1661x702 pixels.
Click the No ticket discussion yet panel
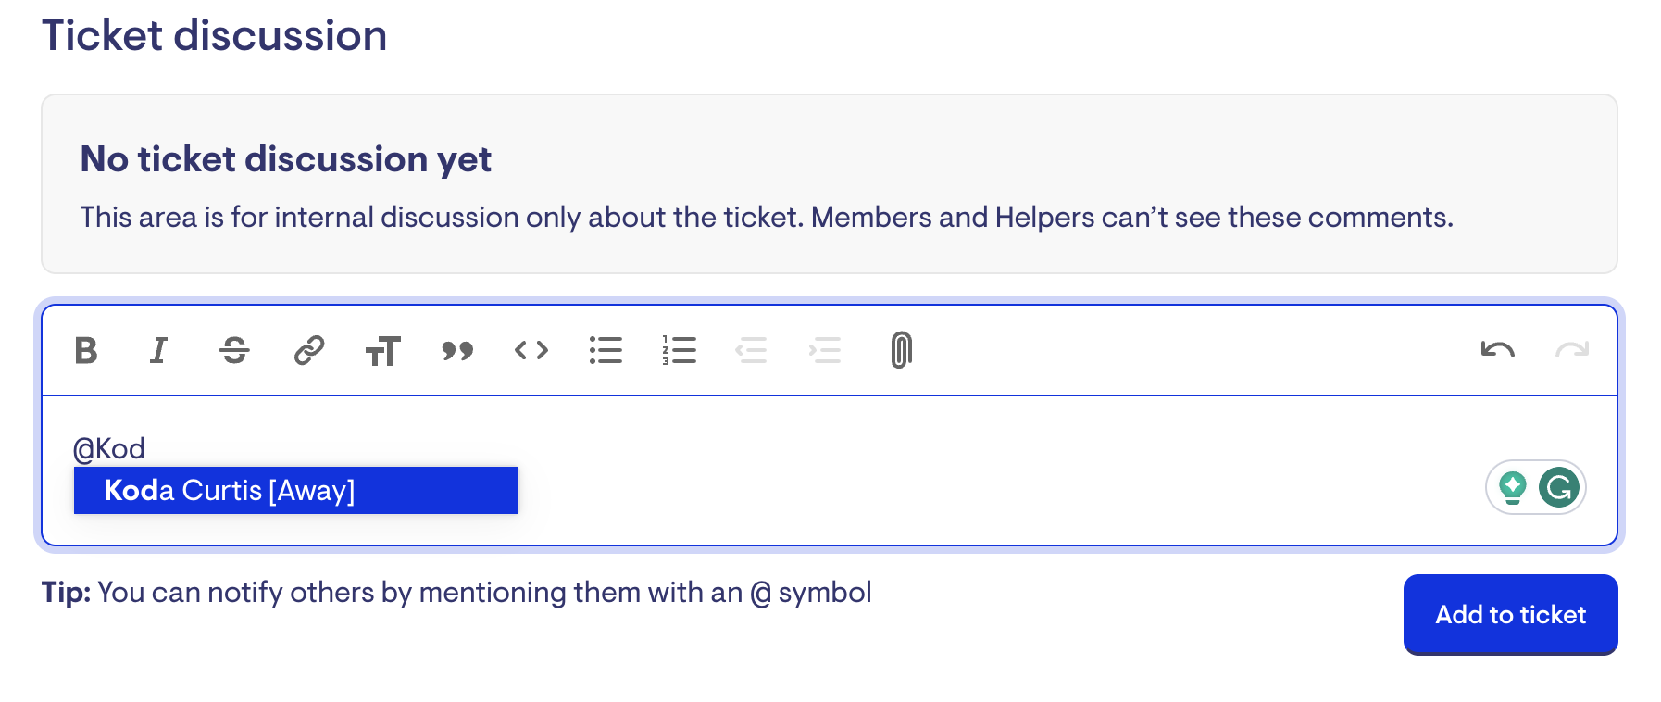point(829,183)
